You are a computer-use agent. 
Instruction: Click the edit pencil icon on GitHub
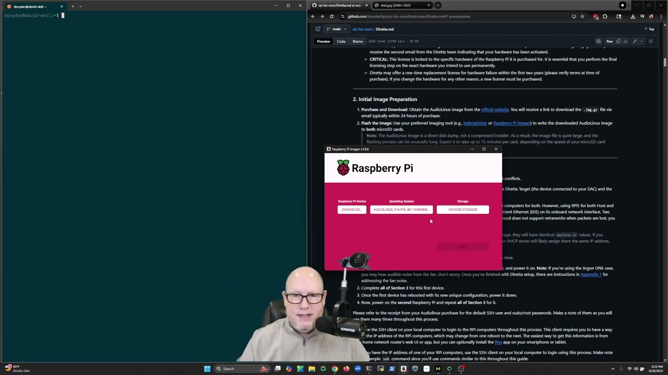point(635,41)
